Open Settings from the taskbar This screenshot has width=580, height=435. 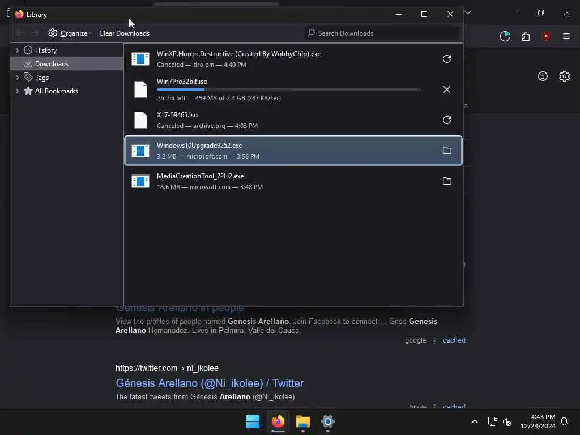click(328, 421)
